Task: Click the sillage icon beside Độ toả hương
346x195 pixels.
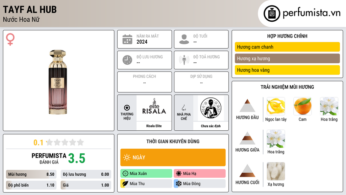Action: (x=184, y=60)
